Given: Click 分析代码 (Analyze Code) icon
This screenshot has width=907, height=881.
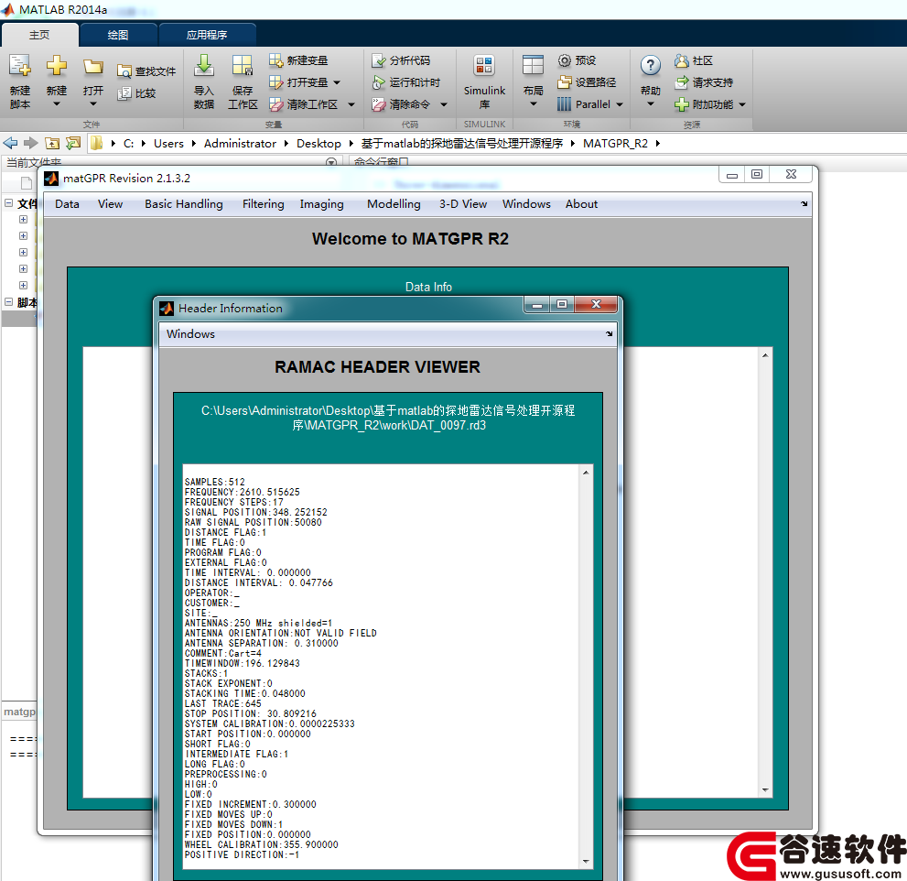Looking at the screenshot, I should 378,60.
